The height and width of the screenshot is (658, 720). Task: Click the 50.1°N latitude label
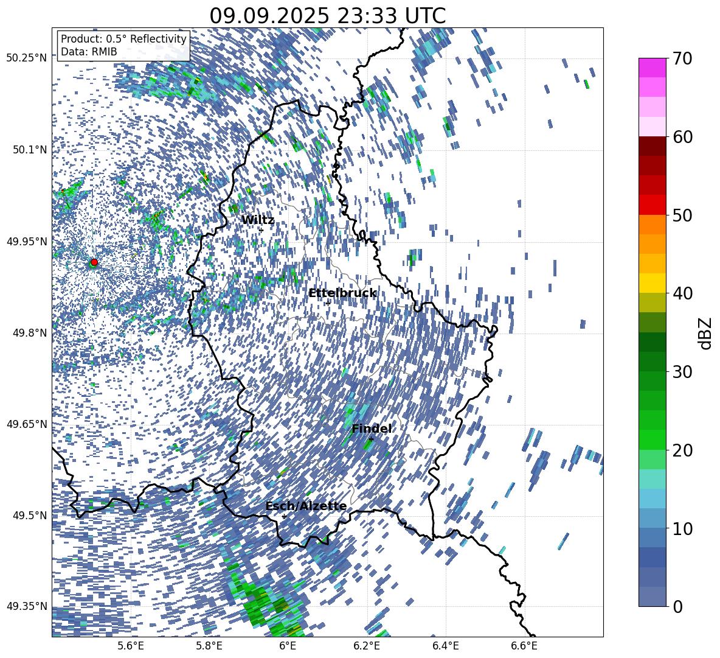[29, 149]
